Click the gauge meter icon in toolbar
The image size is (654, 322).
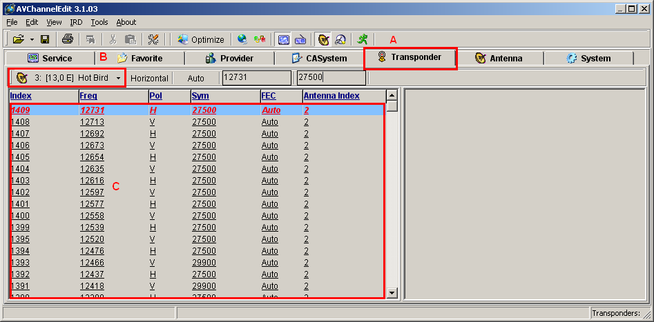pyautogui.click(x=340, y=39)
